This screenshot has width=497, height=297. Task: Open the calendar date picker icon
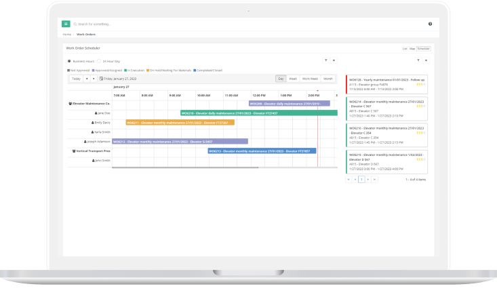pos(102,79)
